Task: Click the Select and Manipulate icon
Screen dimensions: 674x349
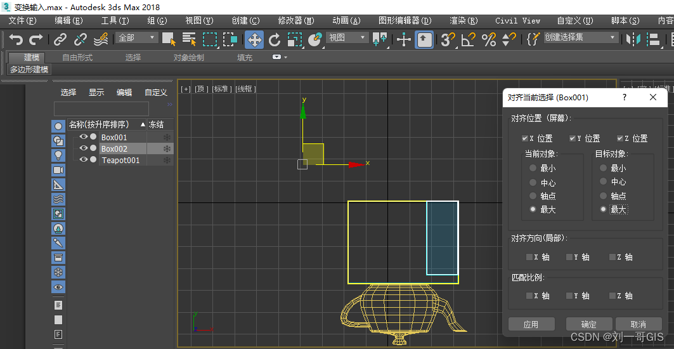Action: tap(404, 39)
